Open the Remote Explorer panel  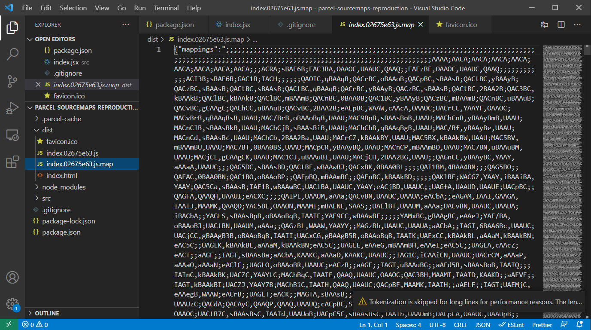(12, 135)
